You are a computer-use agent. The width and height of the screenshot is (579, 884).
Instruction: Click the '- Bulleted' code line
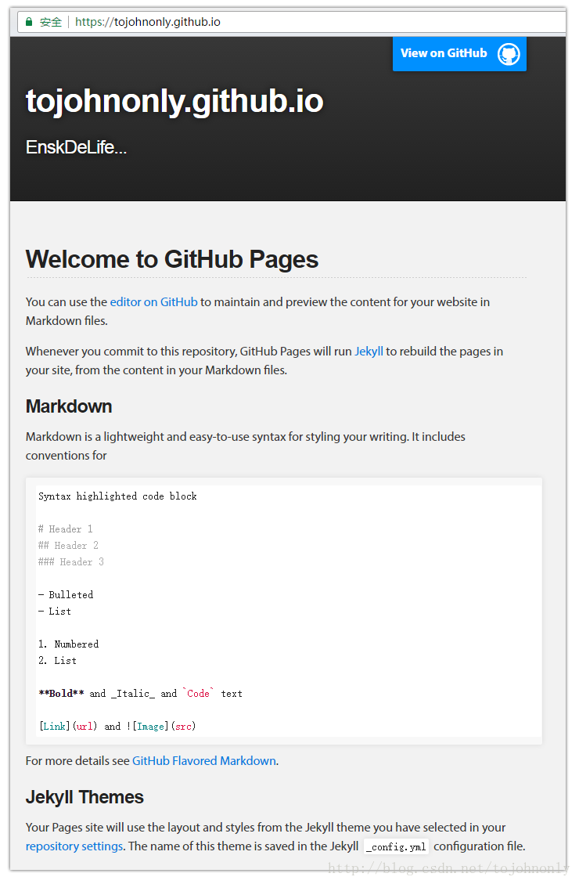point(66,595)
